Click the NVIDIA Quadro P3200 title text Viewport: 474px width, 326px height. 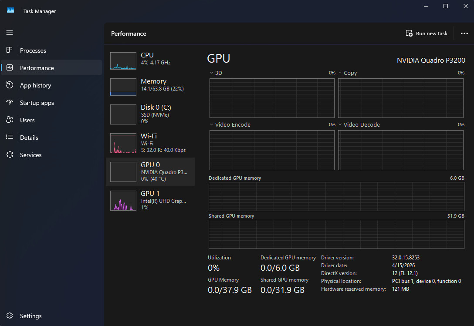pyautogui.click(x=431, y=60)
